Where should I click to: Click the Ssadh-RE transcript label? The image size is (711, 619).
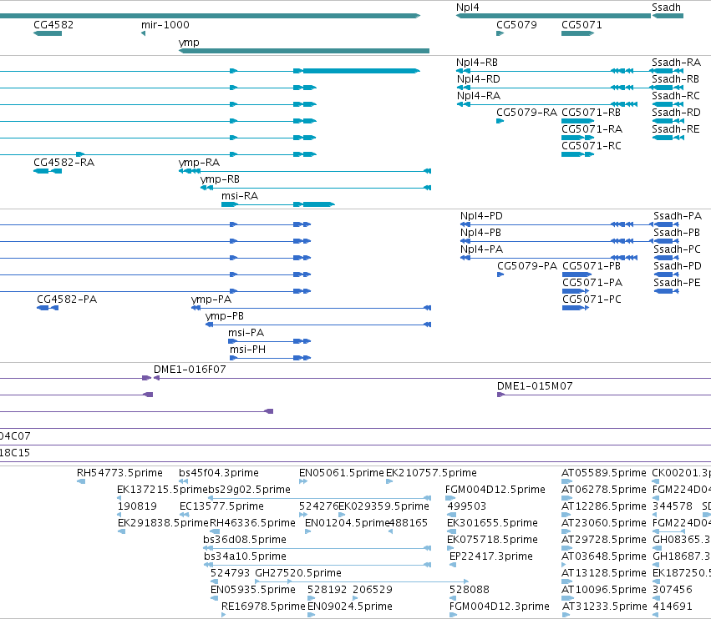coord(676,129)
